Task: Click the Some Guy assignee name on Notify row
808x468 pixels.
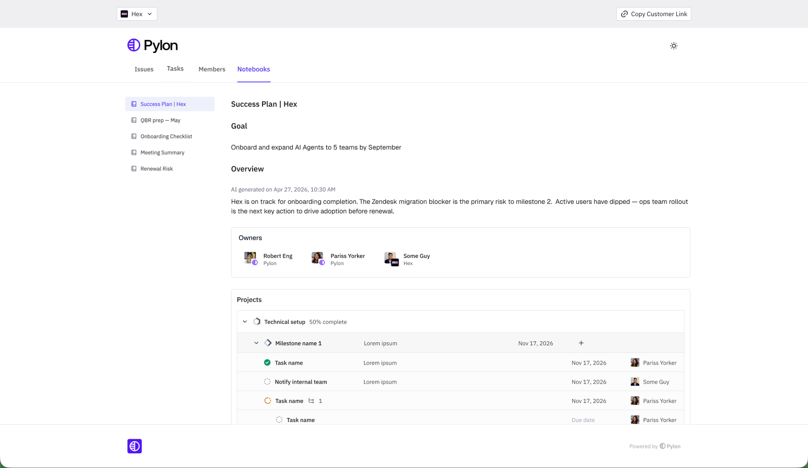Action: coord(656,382)
